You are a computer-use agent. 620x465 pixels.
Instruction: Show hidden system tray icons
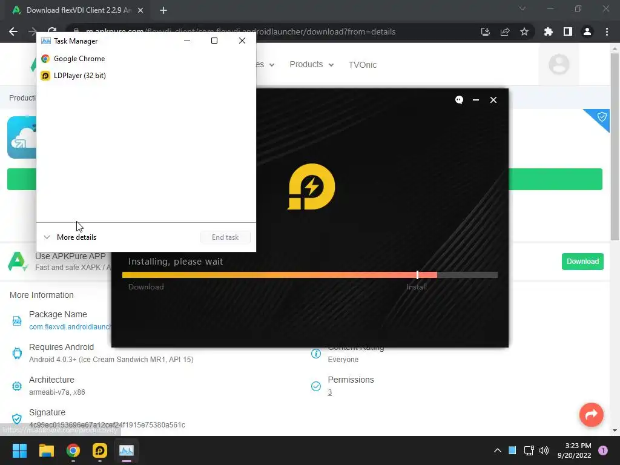[x=498, y=450]
